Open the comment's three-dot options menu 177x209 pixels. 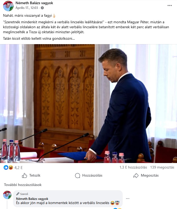(x=128, y=199)
